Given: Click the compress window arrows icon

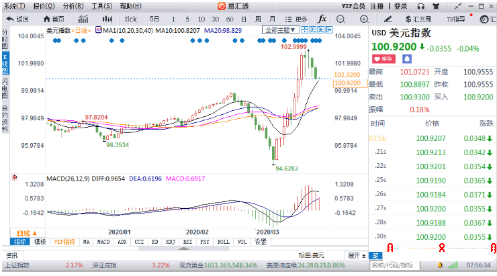Looking at the screenshot, I should tap(457, 6).
